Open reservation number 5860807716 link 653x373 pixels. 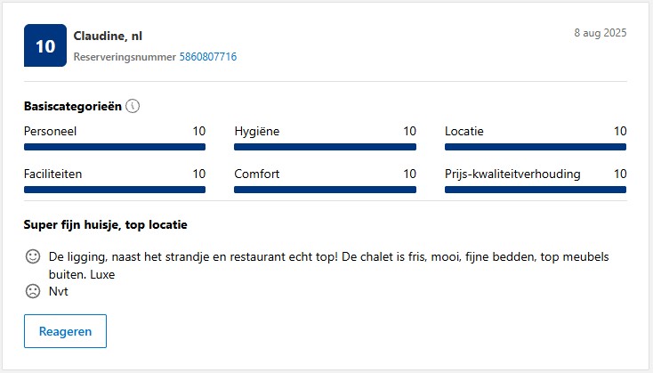[x=208, y=57]
